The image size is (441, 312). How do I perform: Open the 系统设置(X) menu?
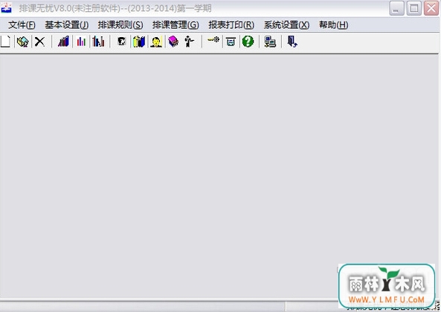pos(286,25)
